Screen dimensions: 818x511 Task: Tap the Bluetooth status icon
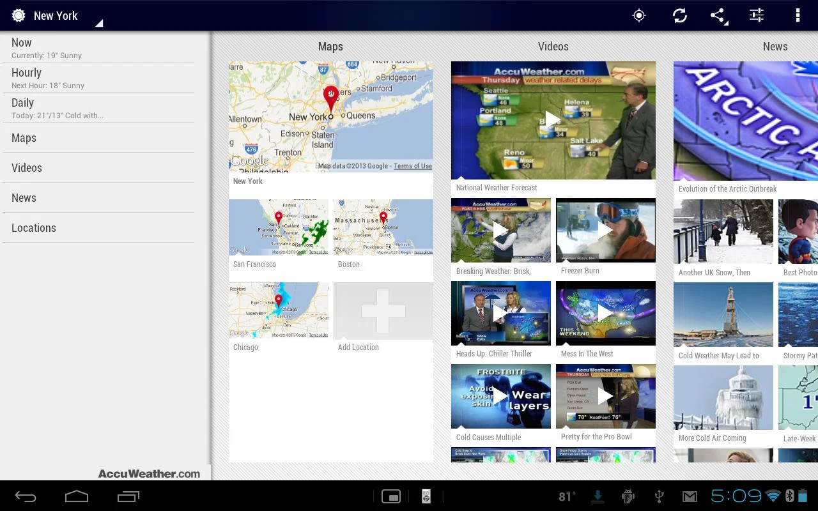pyautogui.click(x=789, y=496)
